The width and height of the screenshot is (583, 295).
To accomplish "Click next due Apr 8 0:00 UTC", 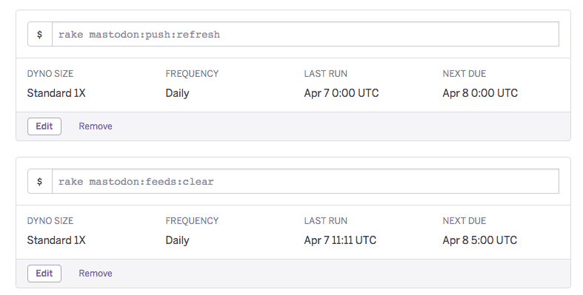I will click(x=480, y=92).
